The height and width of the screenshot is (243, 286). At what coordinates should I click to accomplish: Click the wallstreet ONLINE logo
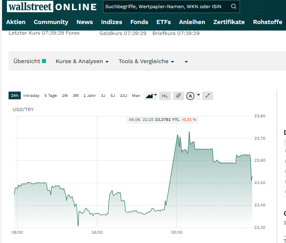(x=52, y=7)
